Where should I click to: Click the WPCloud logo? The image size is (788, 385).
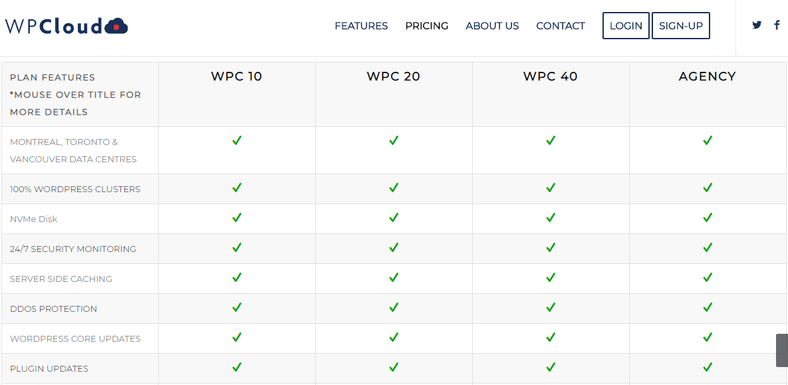66,26
